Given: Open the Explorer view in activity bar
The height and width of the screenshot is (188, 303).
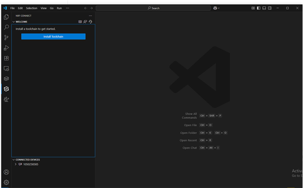Looking at the screenshot, I should pos(6,17).
